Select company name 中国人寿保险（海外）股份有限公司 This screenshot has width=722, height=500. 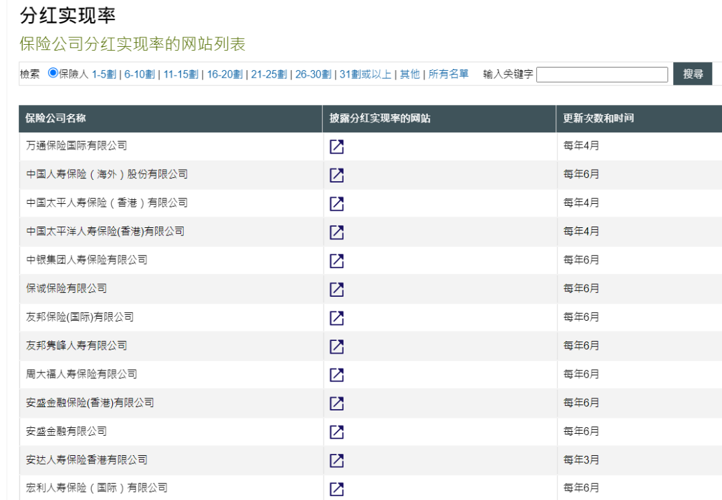point(107,174)
